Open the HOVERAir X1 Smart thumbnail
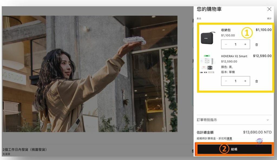The image size is (277, 160). pos(207,64)
